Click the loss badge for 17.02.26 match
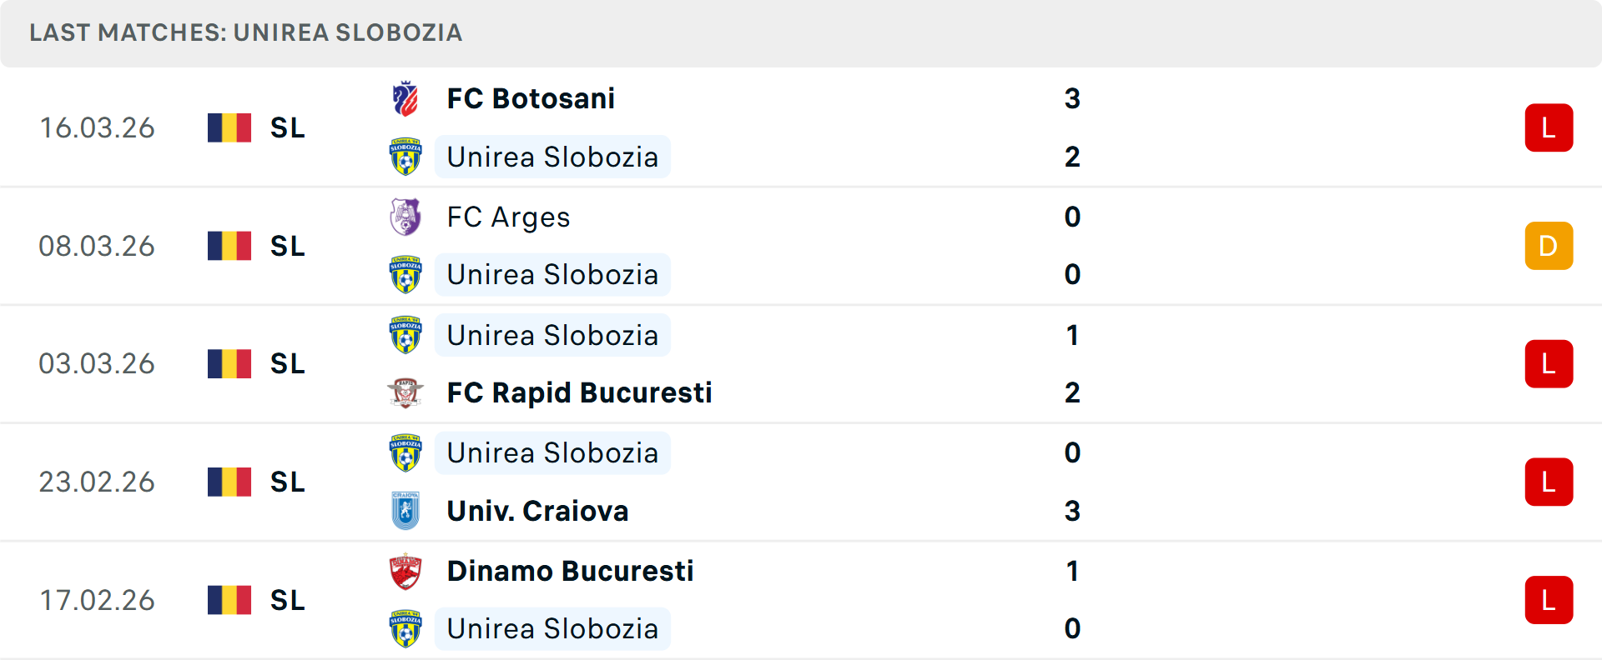The height and width of the screenshot is (660, 1602). [1549, 600]
